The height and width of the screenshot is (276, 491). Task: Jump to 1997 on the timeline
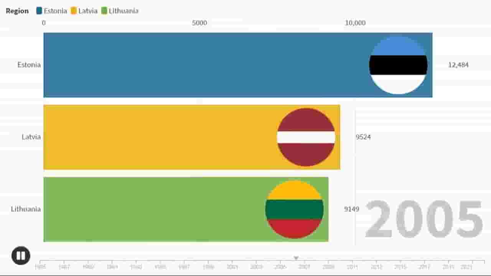[184, 267]
